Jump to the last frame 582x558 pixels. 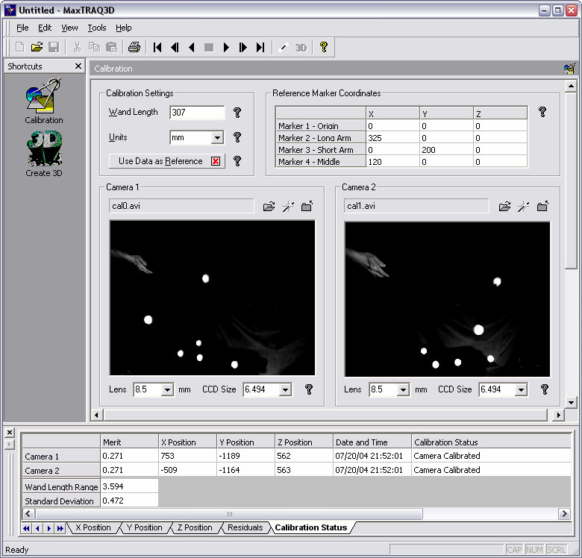[260, 47]
